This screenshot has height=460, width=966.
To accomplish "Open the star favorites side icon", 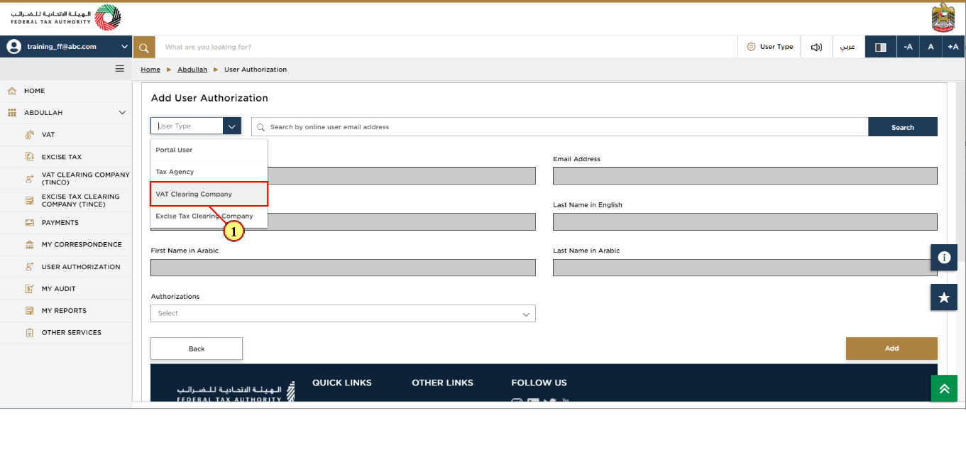I will [944, 297].
